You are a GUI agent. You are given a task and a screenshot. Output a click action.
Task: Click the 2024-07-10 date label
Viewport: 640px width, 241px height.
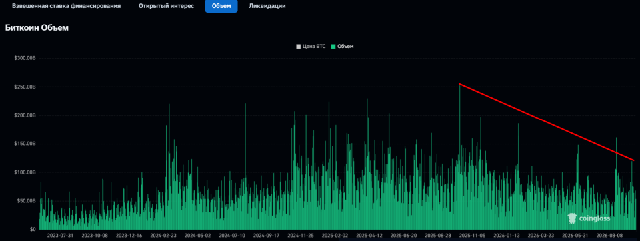click(232, 236)
